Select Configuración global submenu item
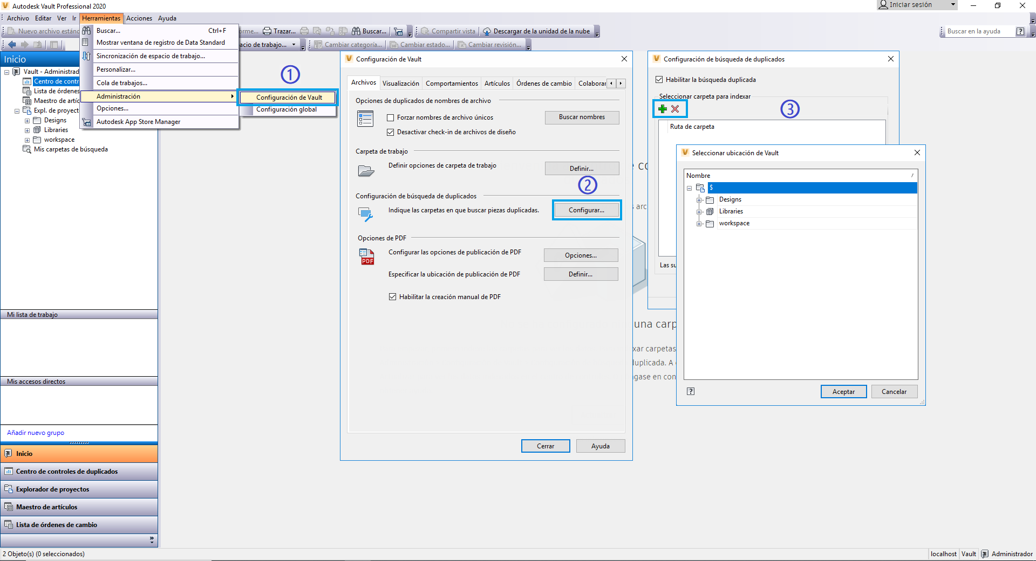Image resolution: width=1036 pixels, height=561 pixels. 287,109
